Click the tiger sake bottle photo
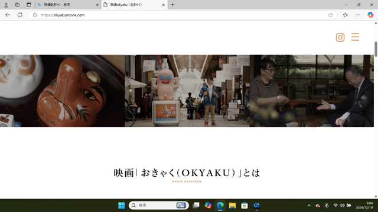Viewport: 378px width, 212px height. coord(62,91)
